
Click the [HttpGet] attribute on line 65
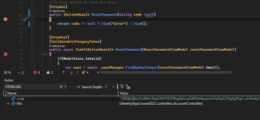point(58,7)
